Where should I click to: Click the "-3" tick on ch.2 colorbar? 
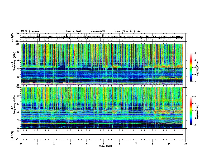pyautogui.click(x=194, y=97)
